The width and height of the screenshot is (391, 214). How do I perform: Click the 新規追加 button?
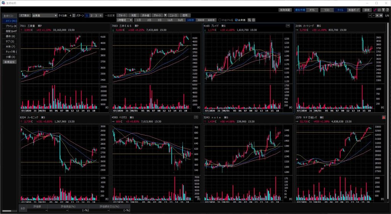10,62
